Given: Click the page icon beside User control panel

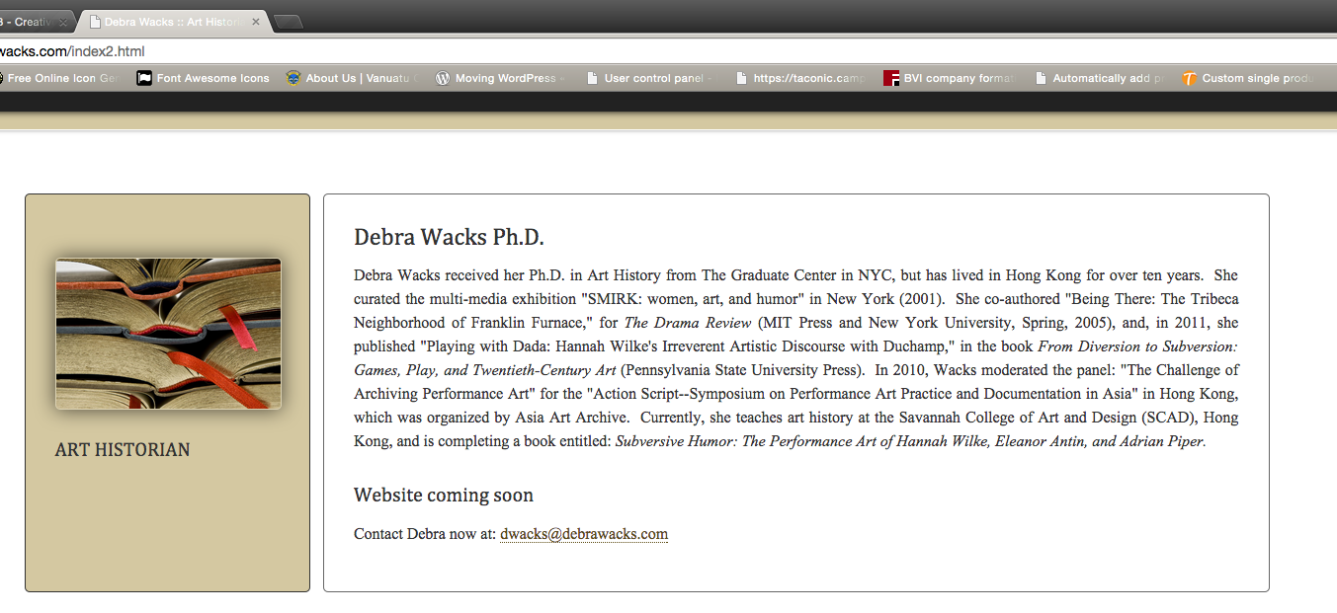Looking at the screenshot, I should coord(592,78).
